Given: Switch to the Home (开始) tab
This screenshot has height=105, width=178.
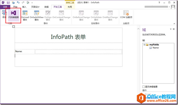Looking at the screenshot, I should pos(15,7).
